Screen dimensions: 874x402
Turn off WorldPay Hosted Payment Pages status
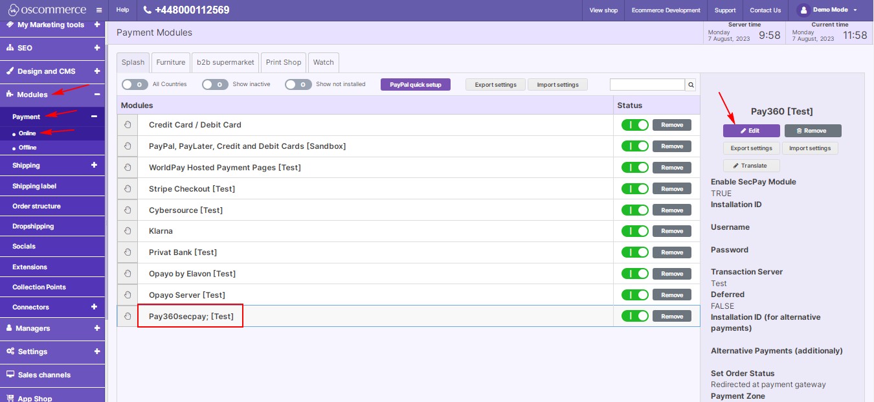pyautogui.click(x=634, y=168)
